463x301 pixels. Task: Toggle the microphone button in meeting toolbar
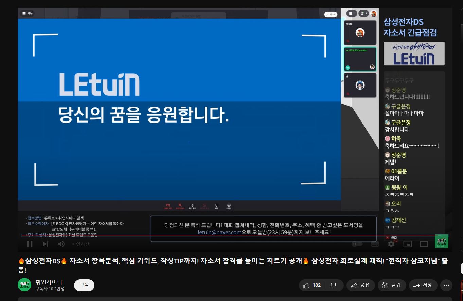pyautogui.click(x=180, y=206)
